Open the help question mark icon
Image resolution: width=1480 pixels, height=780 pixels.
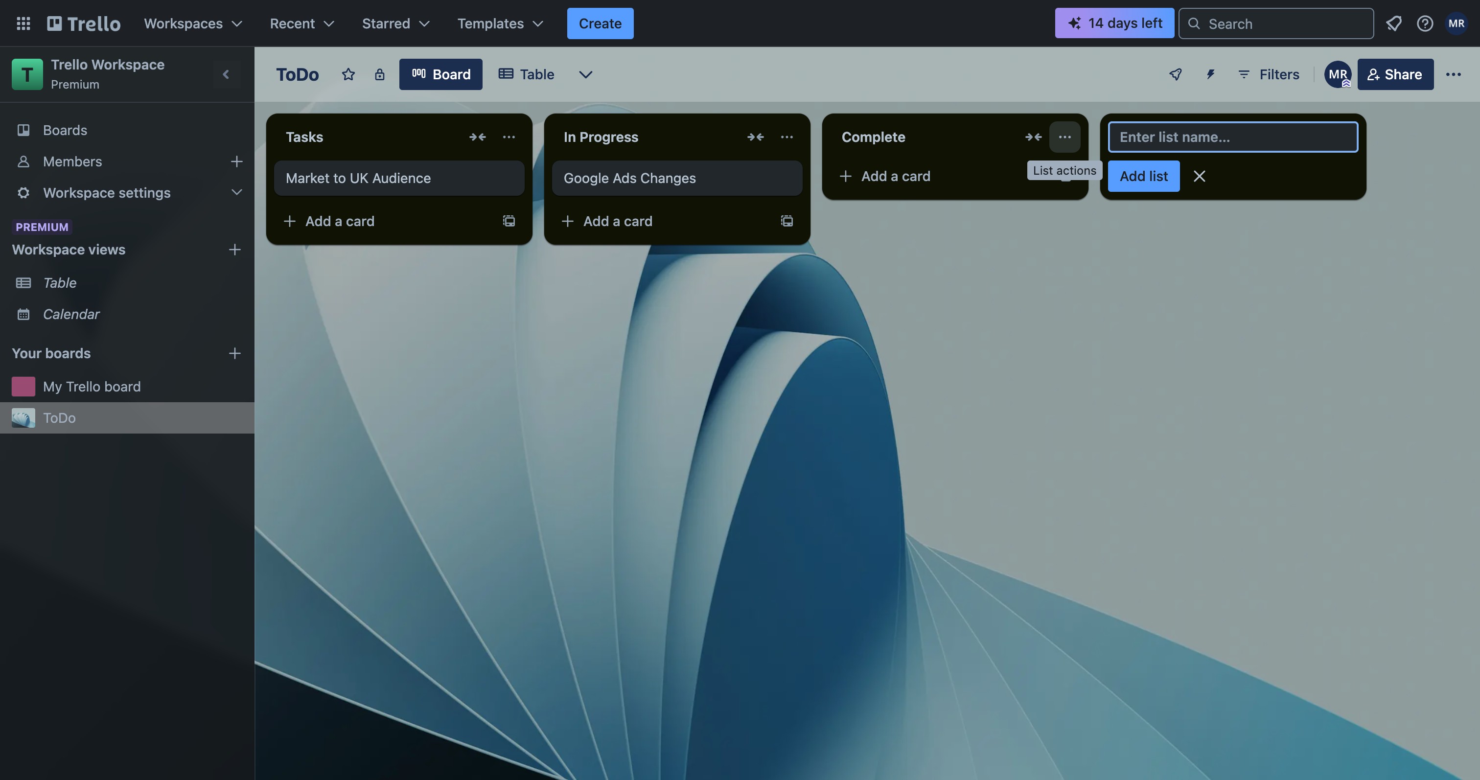click(1425, 23)
